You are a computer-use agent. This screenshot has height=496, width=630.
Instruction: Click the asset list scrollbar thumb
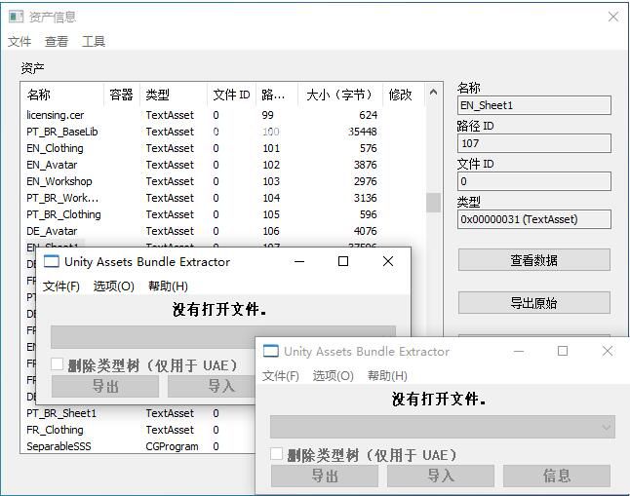coord(433,203)
